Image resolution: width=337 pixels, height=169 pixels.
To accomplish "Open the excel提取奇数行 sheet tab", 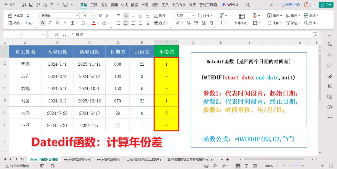I will coord(109,159).
